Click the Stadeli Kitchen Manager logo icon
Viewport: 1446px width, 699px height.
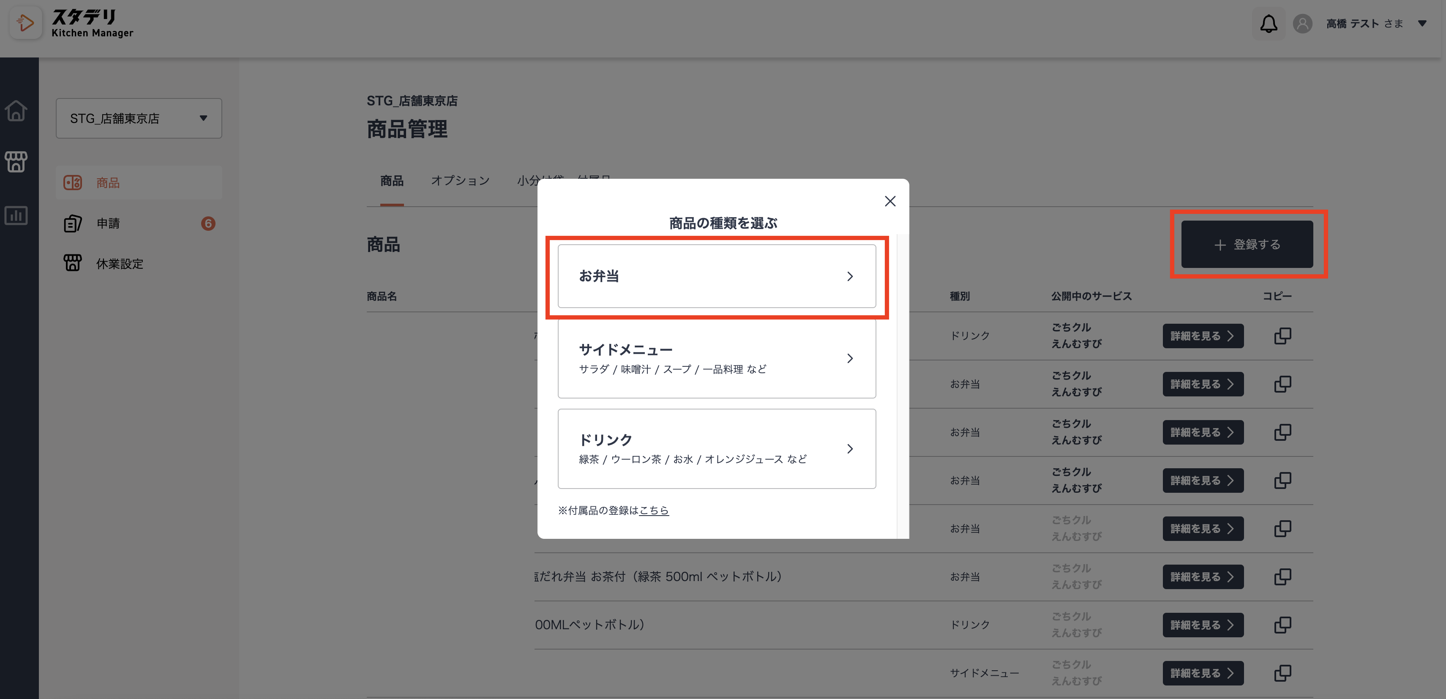[x=25, y=22]
